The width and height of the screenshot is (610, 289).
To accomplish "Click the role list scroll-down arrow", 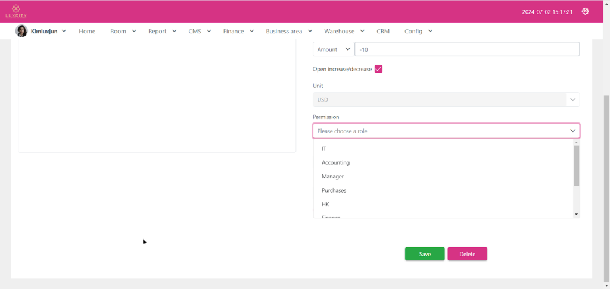I will click(576, 214).
